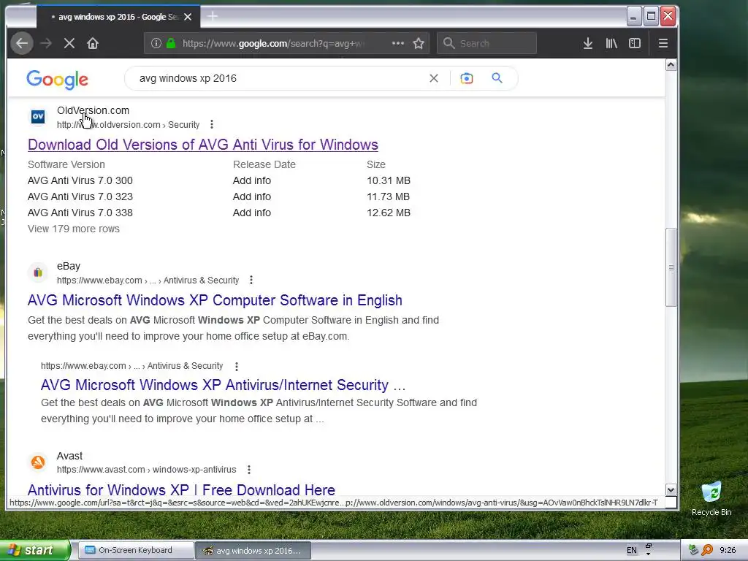This screenshot has width=748, height=561.
Task: Click the 12.62 MB size value
Action: pos(389,213)
